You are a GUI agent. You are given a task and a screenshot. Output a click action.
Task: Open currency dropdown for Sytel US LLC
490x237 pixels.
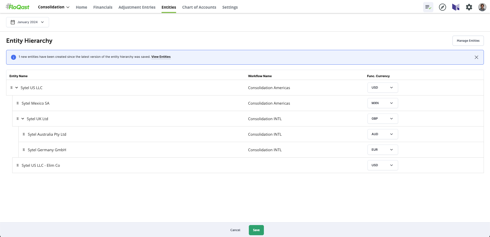click(x=383, y=88)
